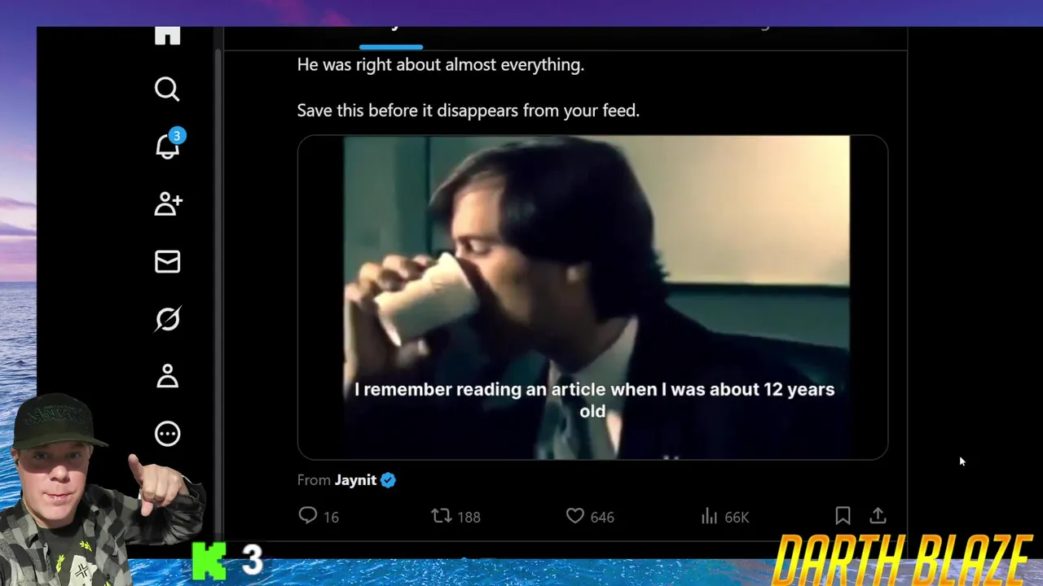This screenshot has width=1043, height=586.
Task: Open the Home icon in sidebar
Action: pos(167,36)
